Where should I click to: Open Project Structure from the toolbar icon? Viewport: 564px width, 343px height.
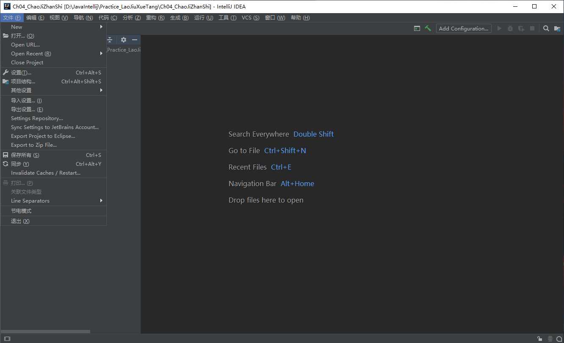tap(557, 28)
